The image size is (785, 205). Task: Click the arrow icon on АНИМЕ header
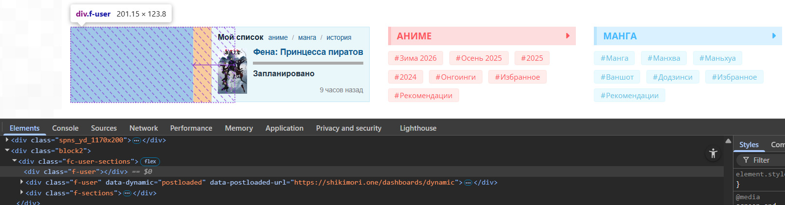pos(568,36)
